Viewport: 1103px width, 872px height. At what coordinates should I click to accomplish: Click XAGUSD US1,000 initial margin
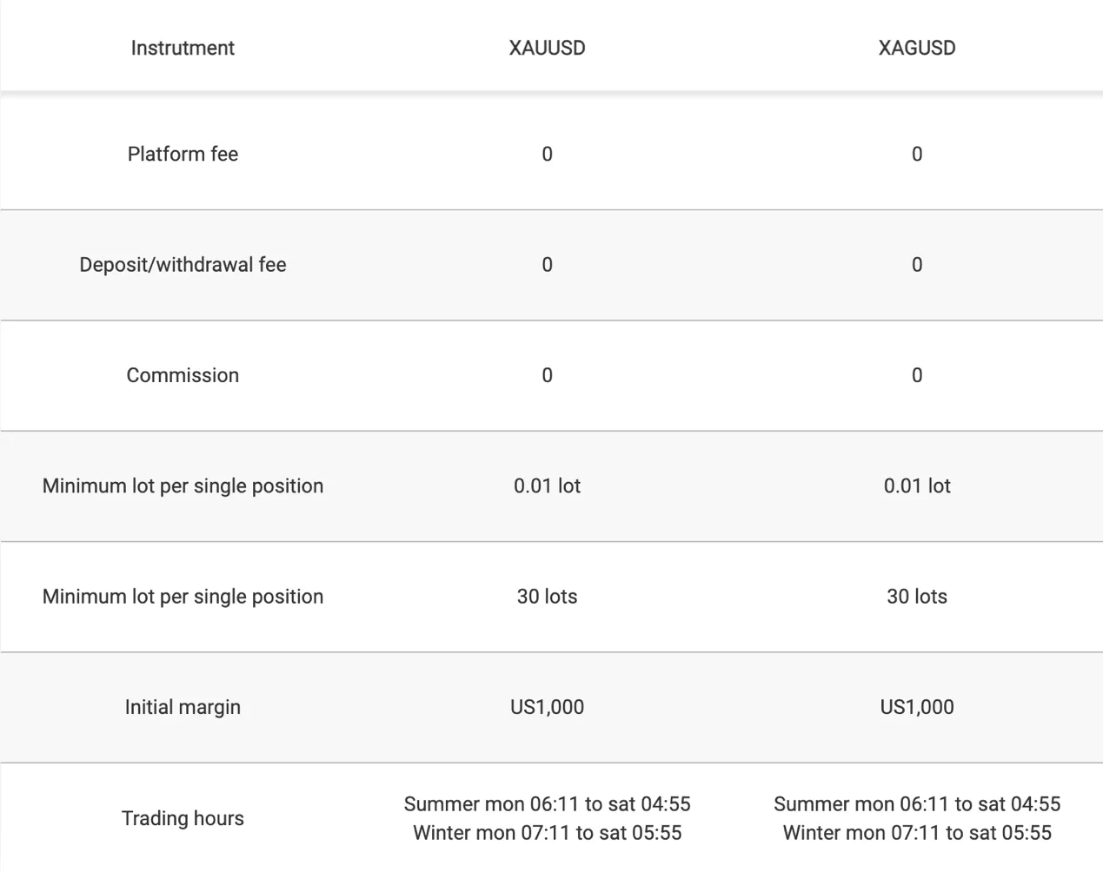click(x=917, y=707)
